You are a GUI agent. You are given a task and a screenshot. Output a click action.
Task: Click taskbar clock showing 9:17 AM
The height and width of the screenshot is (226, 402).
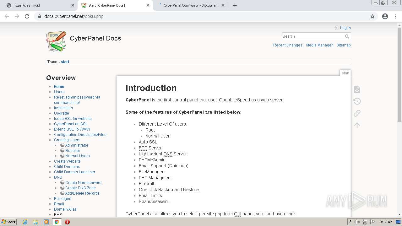(x=386, y=222)
